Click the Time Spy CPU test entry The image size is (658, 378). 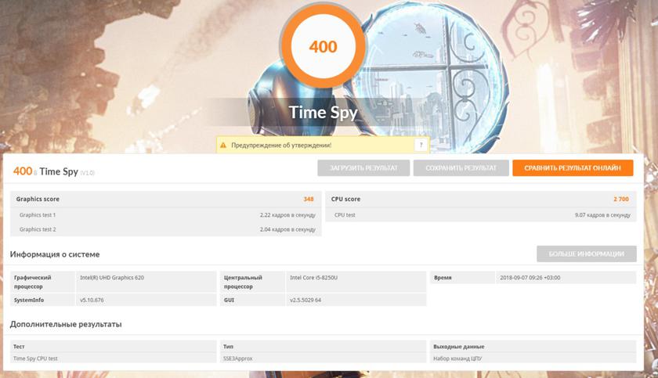click(x=36, y=358)
